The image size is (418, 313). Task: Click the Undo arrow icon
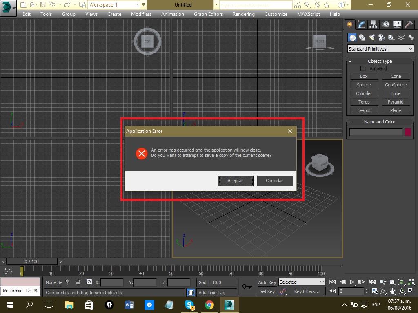pos(53,5)
